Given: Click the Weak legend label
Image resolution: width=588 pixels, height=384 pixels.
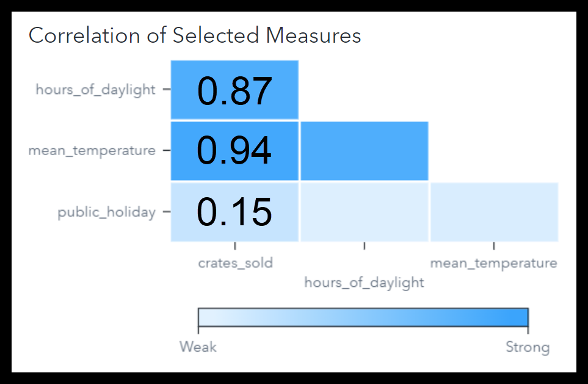Looking at the screenshot, I should [198, 347].
